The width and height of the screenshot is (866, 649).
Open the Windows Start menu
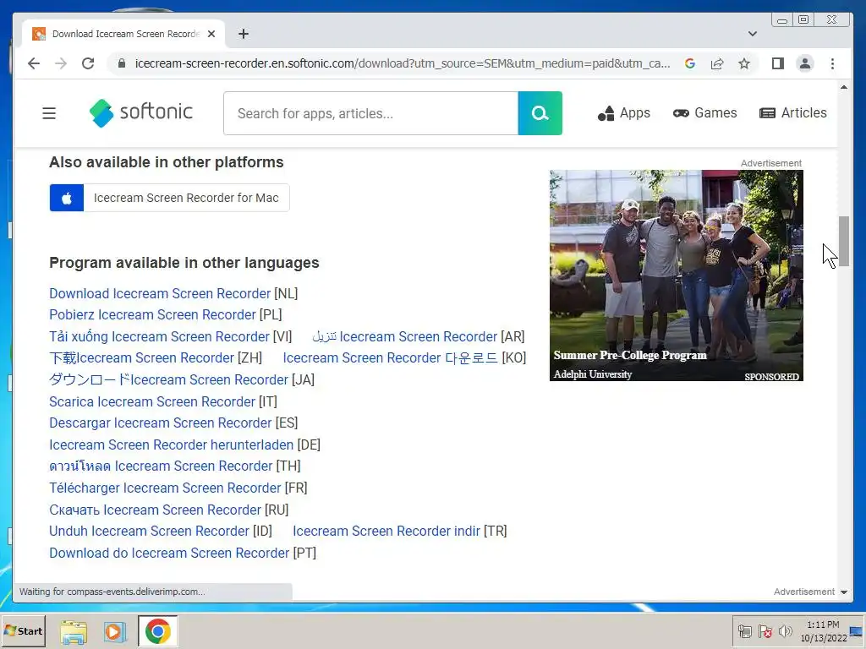pyautogui.click(x=23, y=630)
